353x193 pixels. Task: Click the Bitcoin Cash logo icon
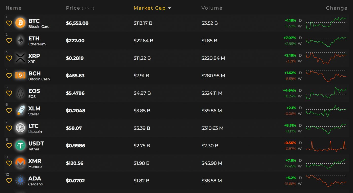[20, 76]
